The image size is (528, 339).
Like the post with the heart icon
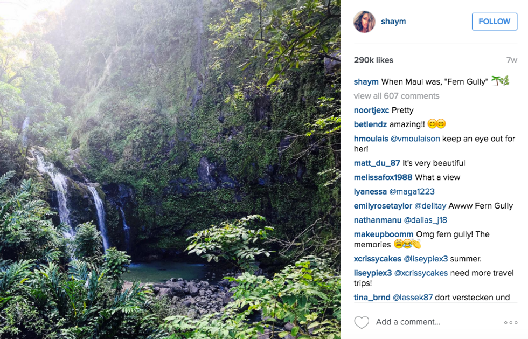pos(362,322)
